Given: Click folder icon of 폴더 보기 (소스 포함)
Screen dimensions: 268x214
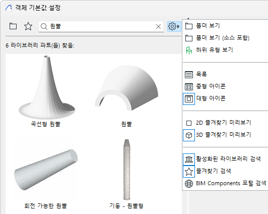Looking at the screenshot, I should [x=189, y=38].
